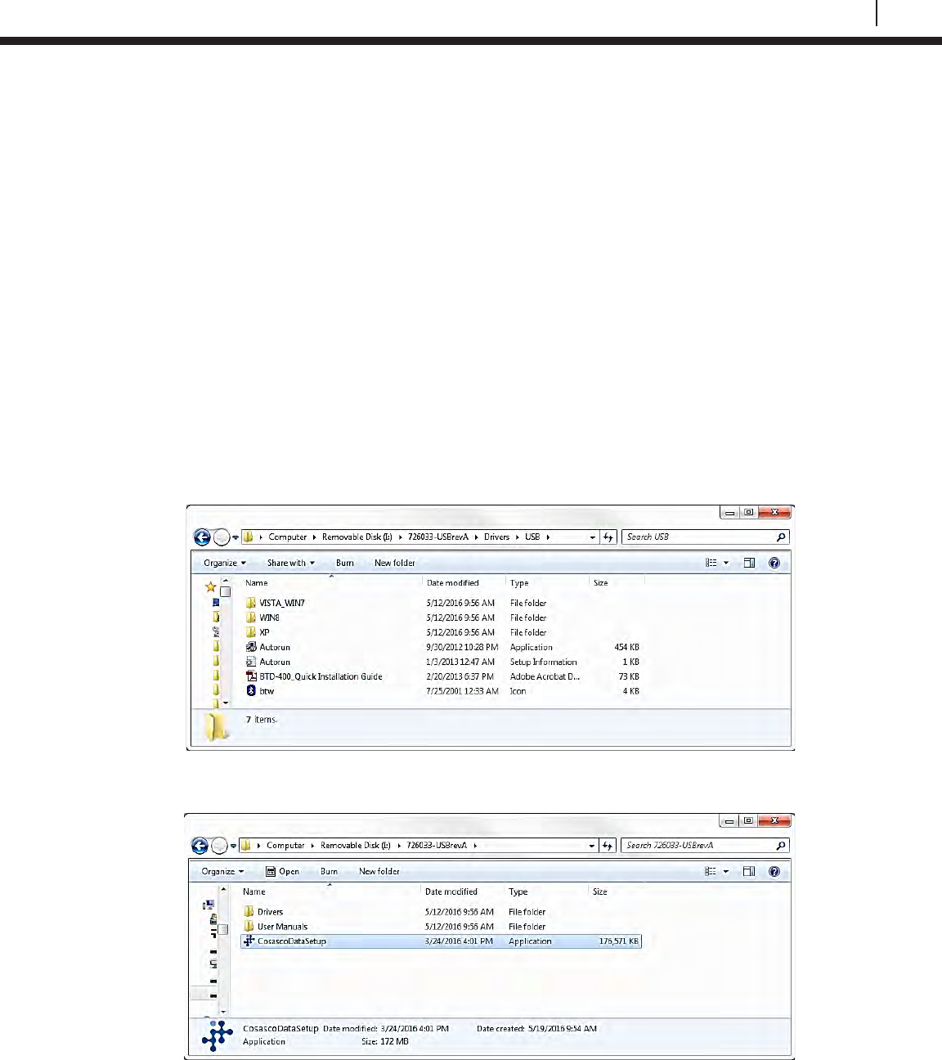Click change view icon in 726033-USBrevA window
Image resolution: width=942 pixels, height=1060 pixels.
tap(711, 871)
